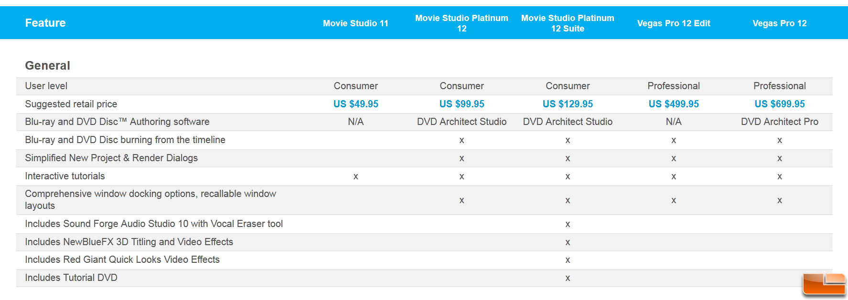This screenshot has height=300, width=848.
Task: Select the Movie Studio Platinum 12 Suite header
Action: click(568, 23)
